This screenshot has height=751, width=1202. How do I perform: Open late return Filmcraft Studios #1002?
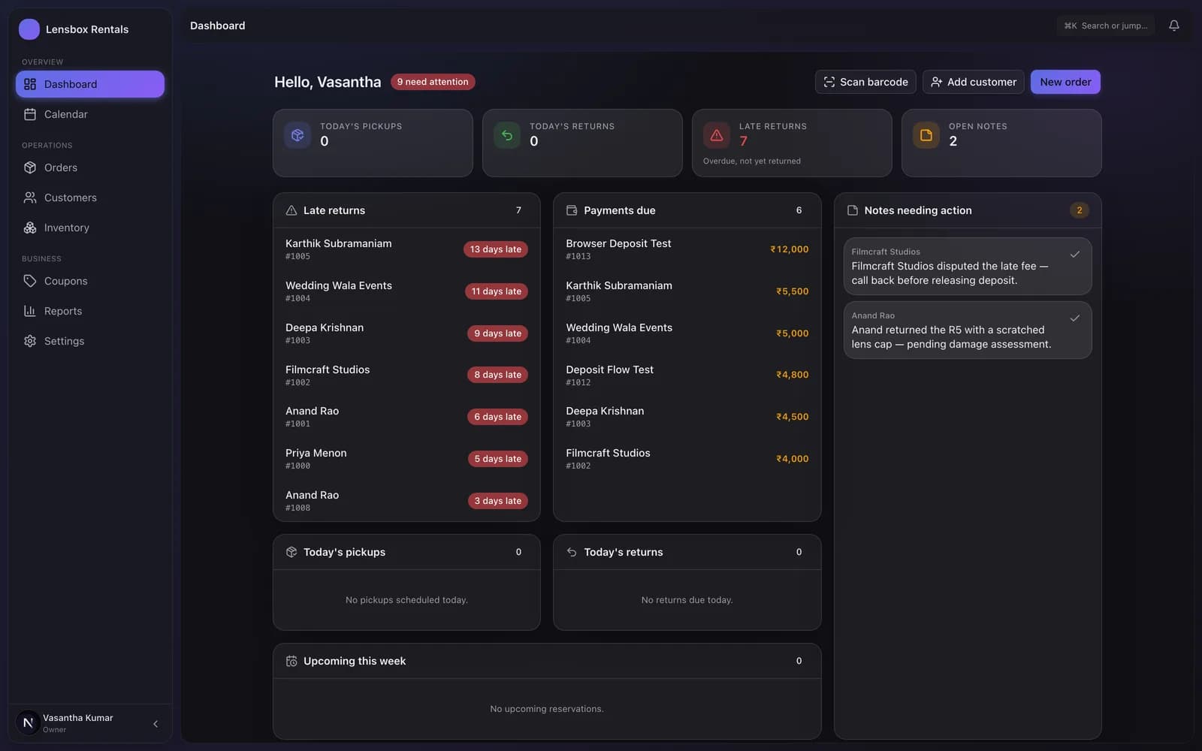(x=406, y=375)
